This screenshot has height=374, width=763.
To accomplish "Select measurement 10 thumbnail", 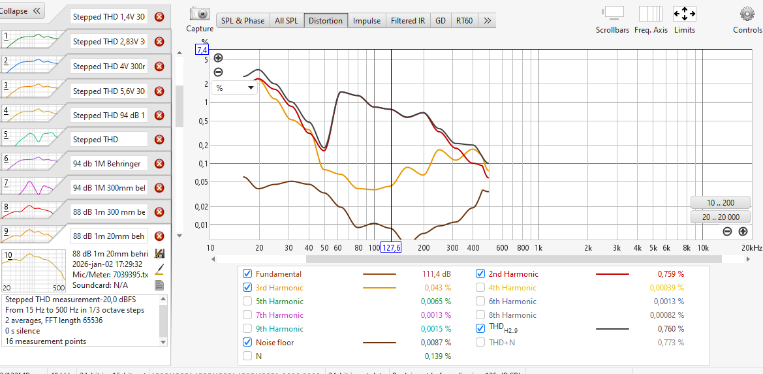I will tap(33, 270).
